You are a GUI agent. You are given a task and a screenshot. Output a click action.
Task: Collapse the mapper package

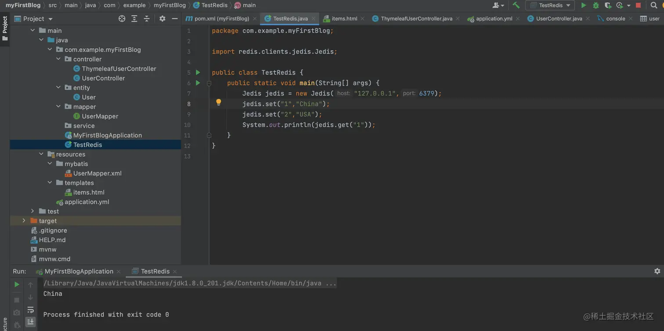(58, 107)
